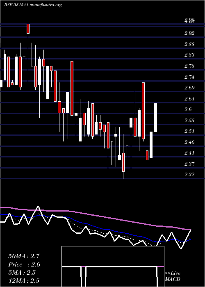The height and width of the screenshot is (287, 205).
Task: Click the 2.78 price axis label
Action: (x=189, y=66)
